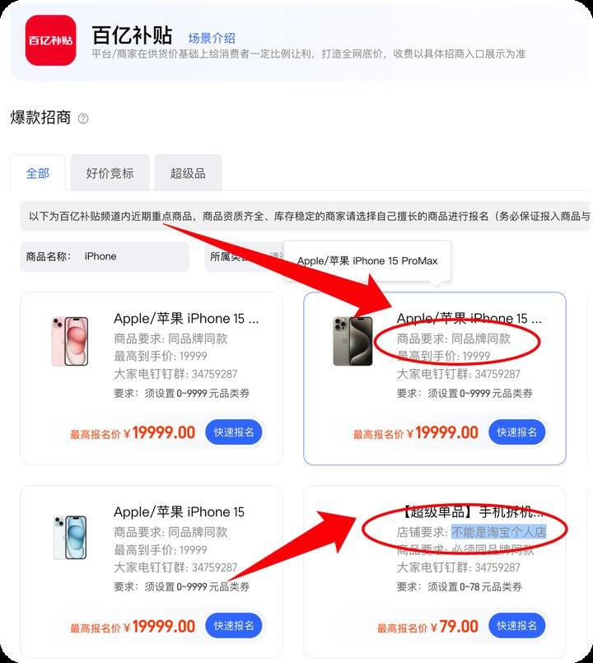Click the 近期重点商品 notice banner text
The image size is (593, 663).
(x=305, y=217)
